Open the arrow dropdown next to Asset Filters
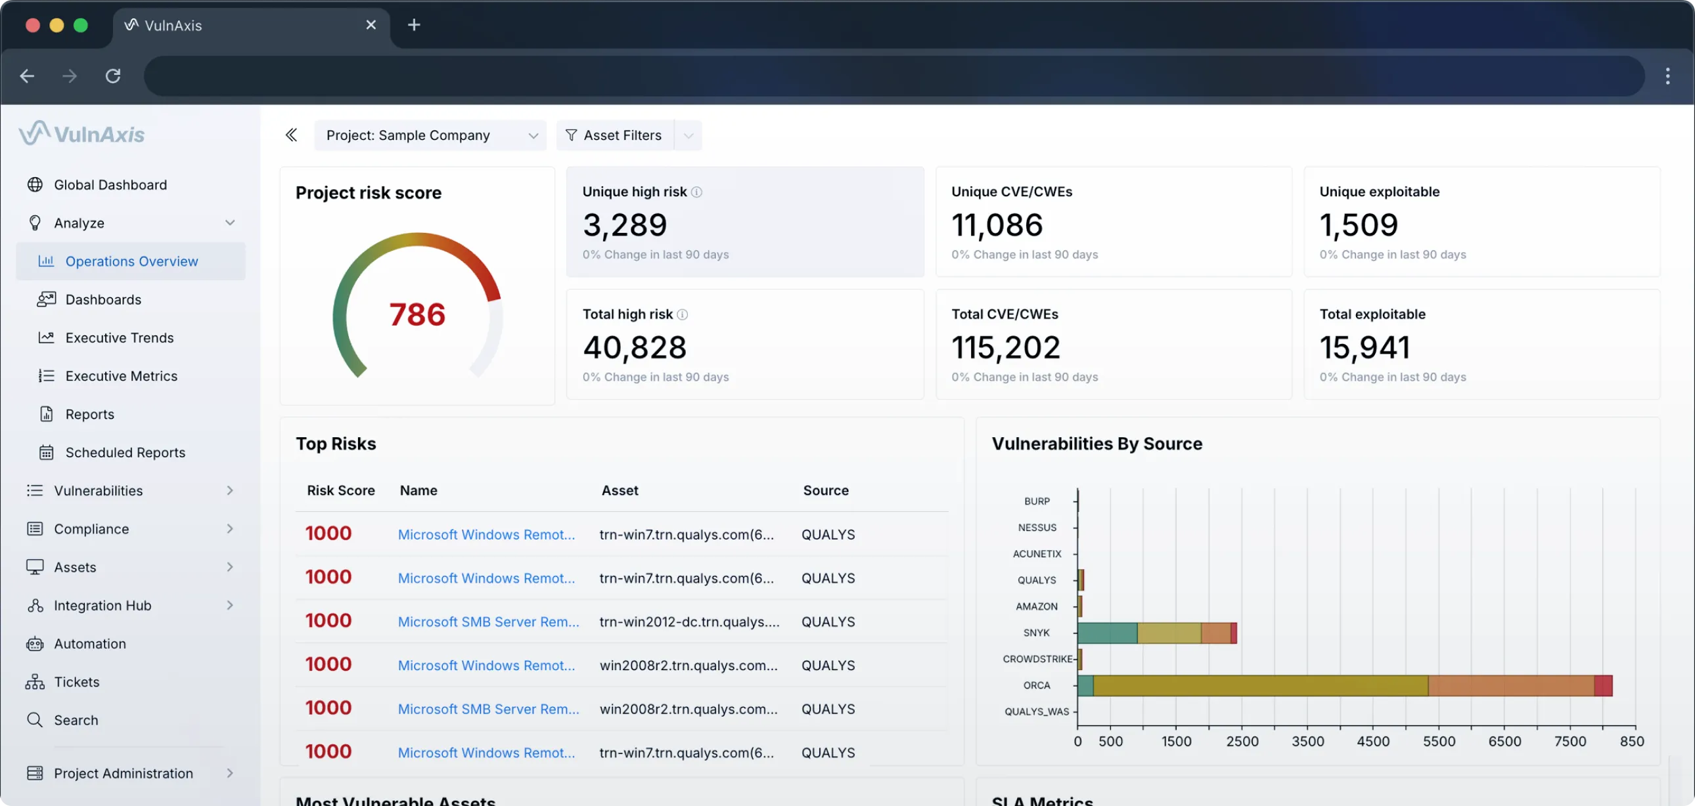This screenshot has width=1695, height=806. [689, 135]
